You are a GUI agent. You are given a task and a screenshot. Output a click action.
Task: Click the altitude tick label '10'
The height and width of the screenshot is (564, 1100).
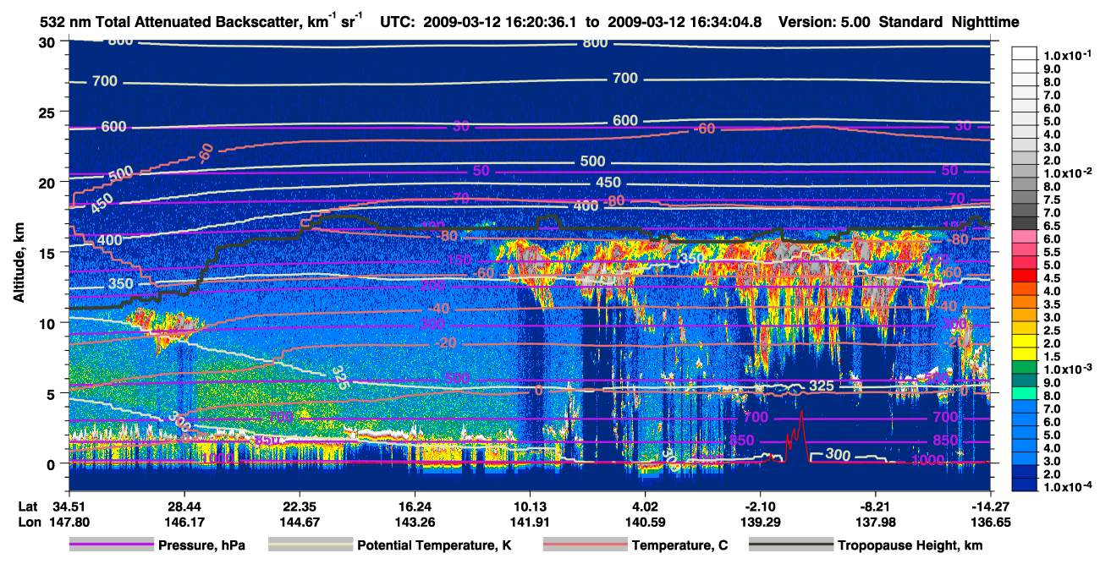point(48,323)
